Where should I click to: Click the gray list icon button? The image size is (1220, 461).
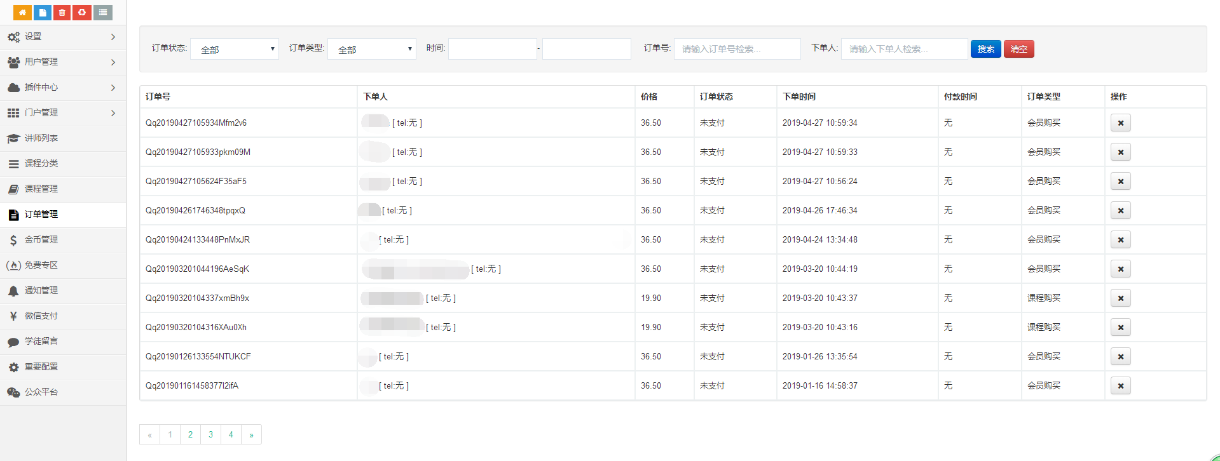tap(102, 12)
